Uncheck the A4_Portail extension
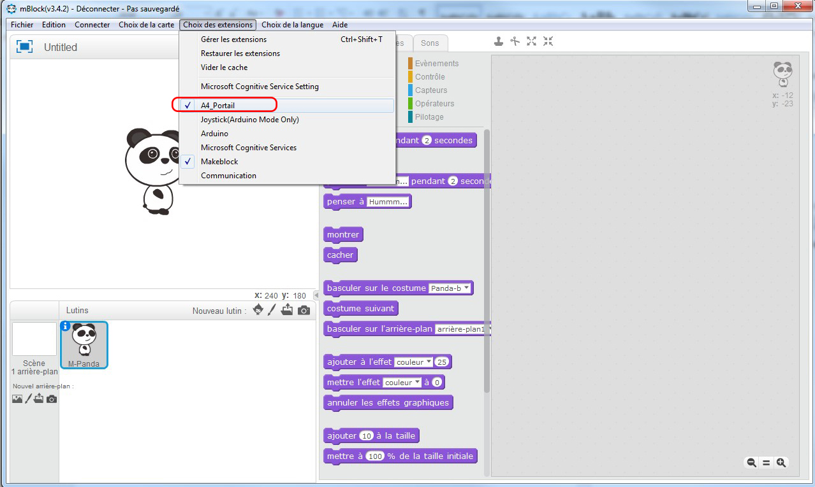Image resolution: width=815 pixels, height=487 pixels. (x=218, y=106)
